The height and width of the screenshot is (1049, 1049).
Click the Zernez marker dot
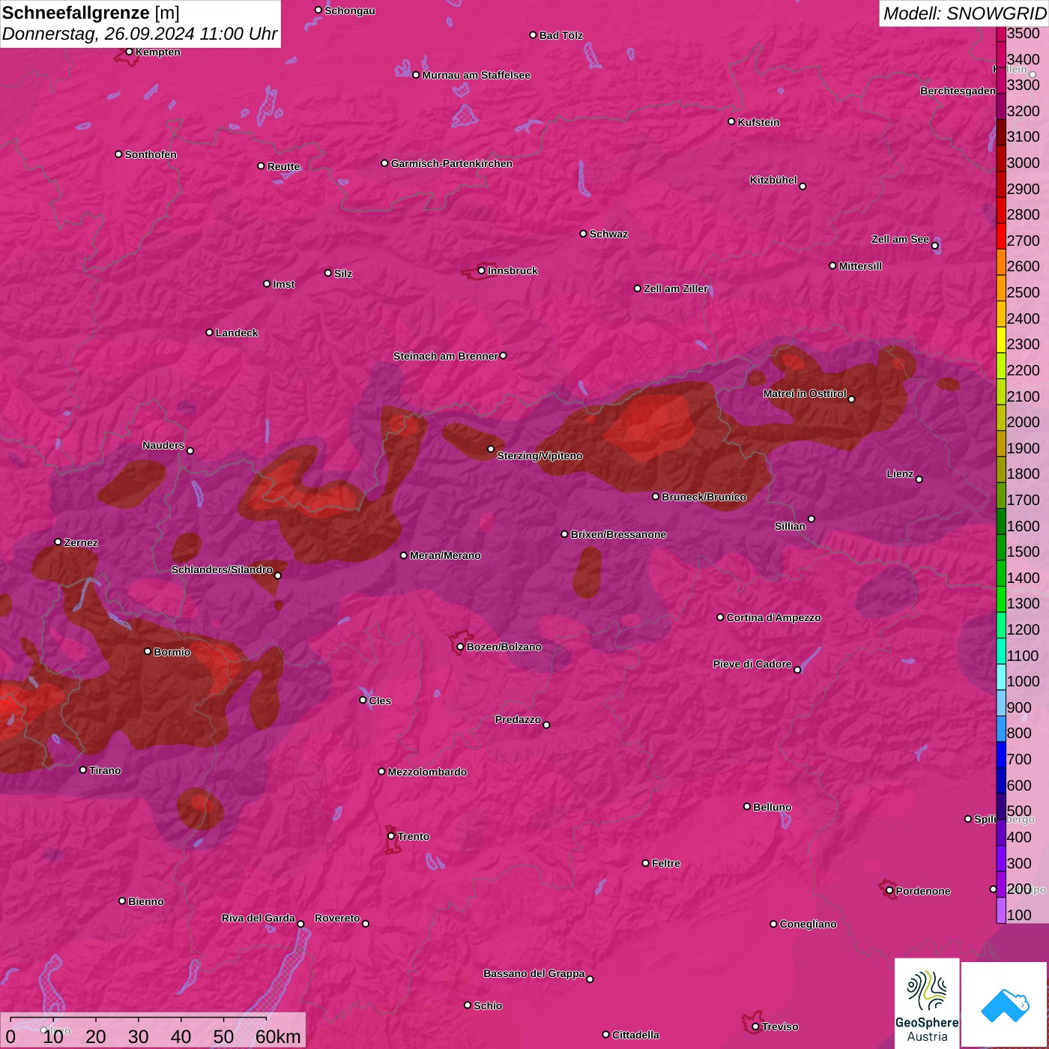58,542
